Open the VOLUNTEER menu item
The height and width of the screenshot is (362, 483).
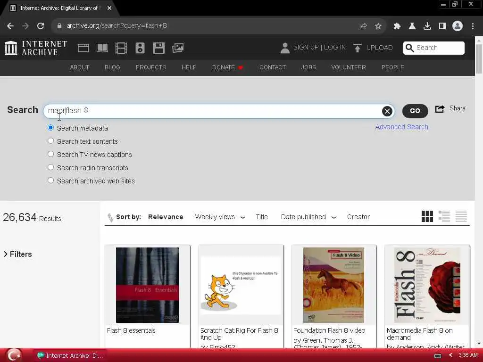pos(349,67)
